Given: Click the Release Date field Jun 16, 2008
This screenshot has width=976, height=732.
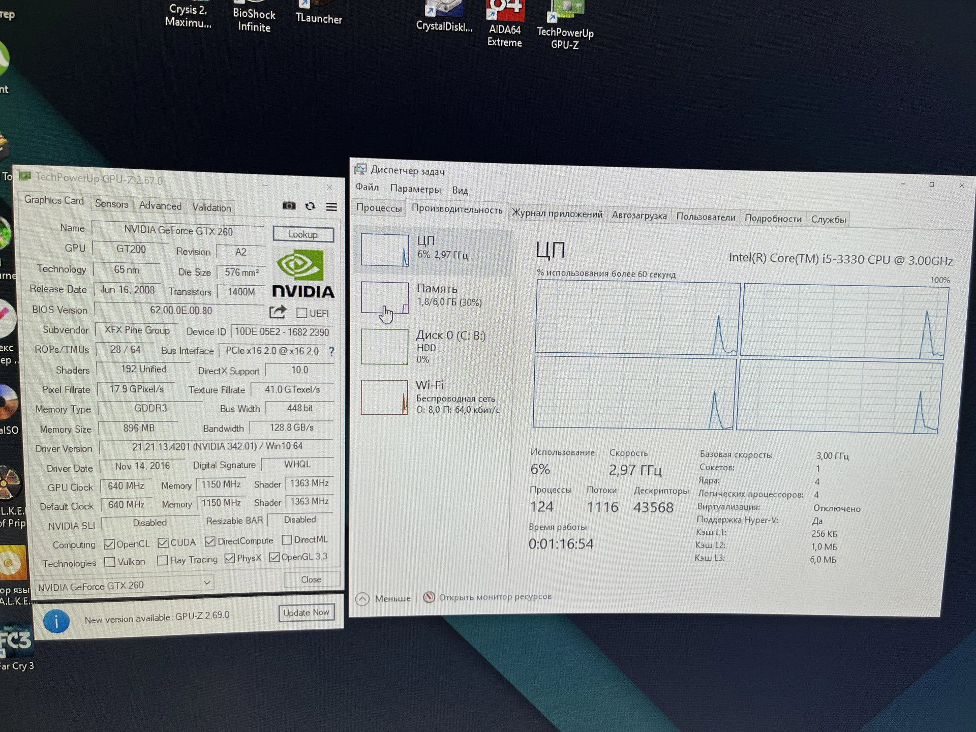Looking at the screenshot, I should (x=127, y=290).
